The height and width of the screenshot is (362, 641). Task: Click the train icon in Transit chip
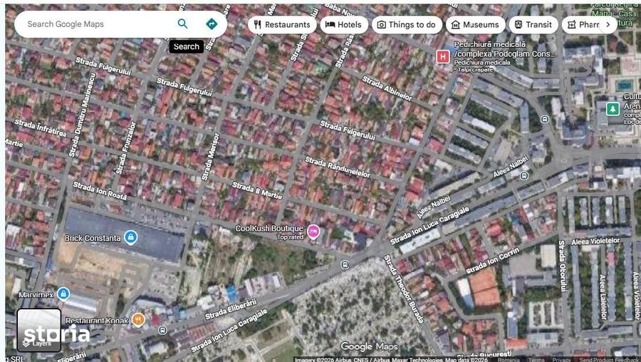coord(518,24)
